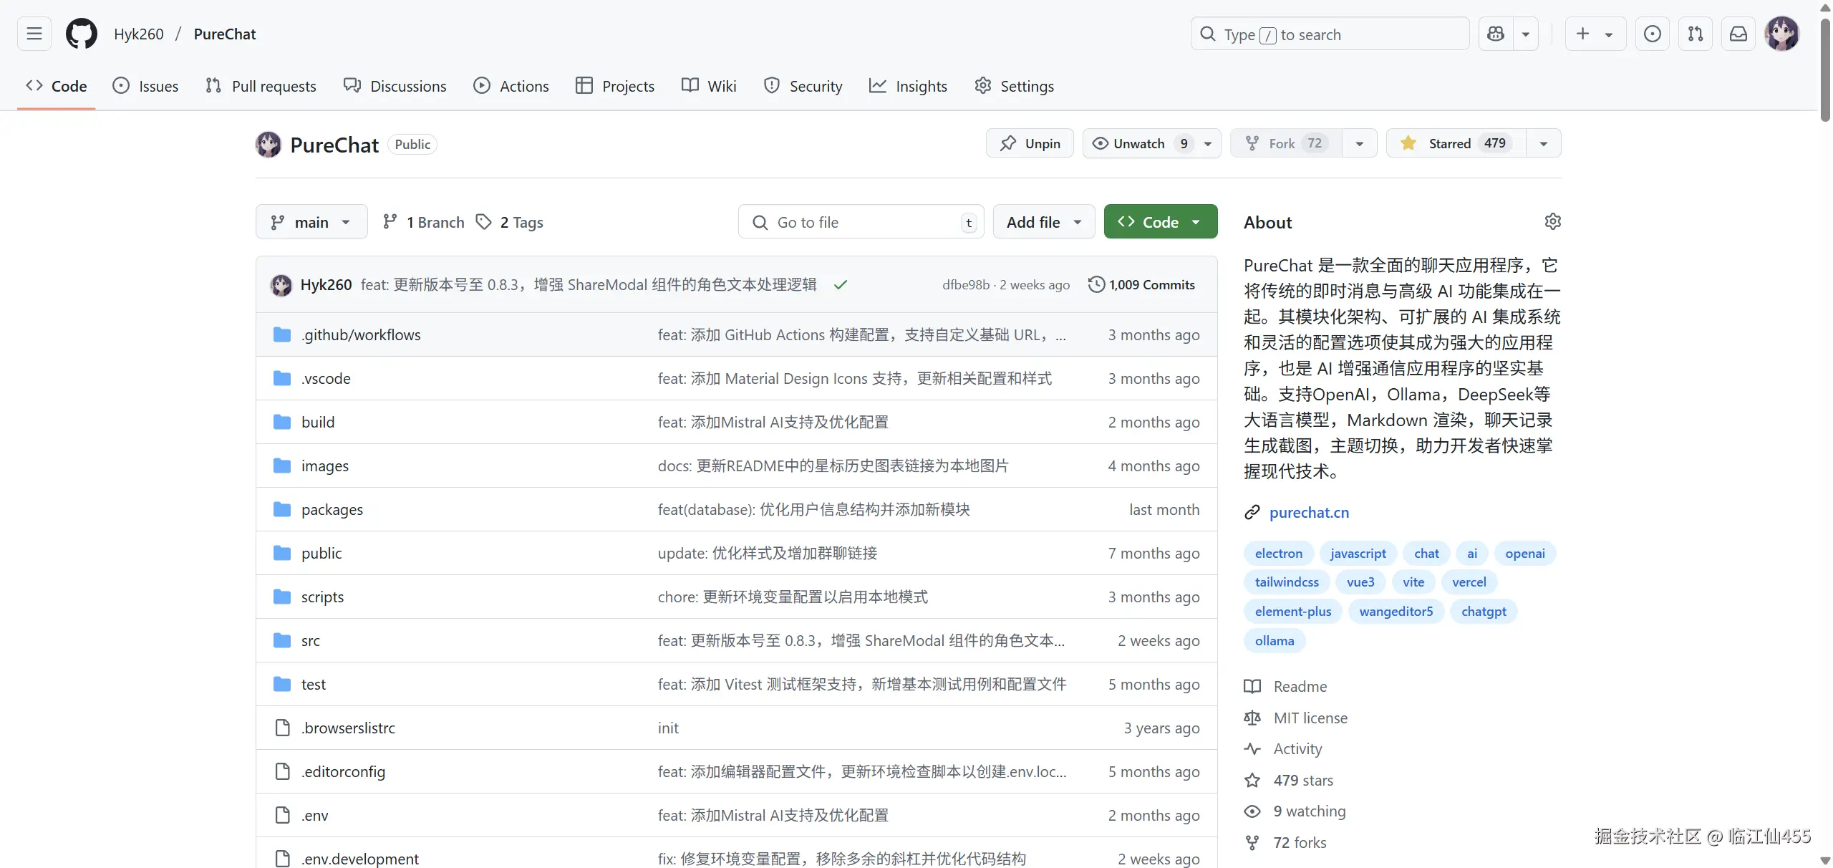The width and height of the screenshot is (1833, 868).
Task: View the 1,009 commits history
Action: [1142, 284]
